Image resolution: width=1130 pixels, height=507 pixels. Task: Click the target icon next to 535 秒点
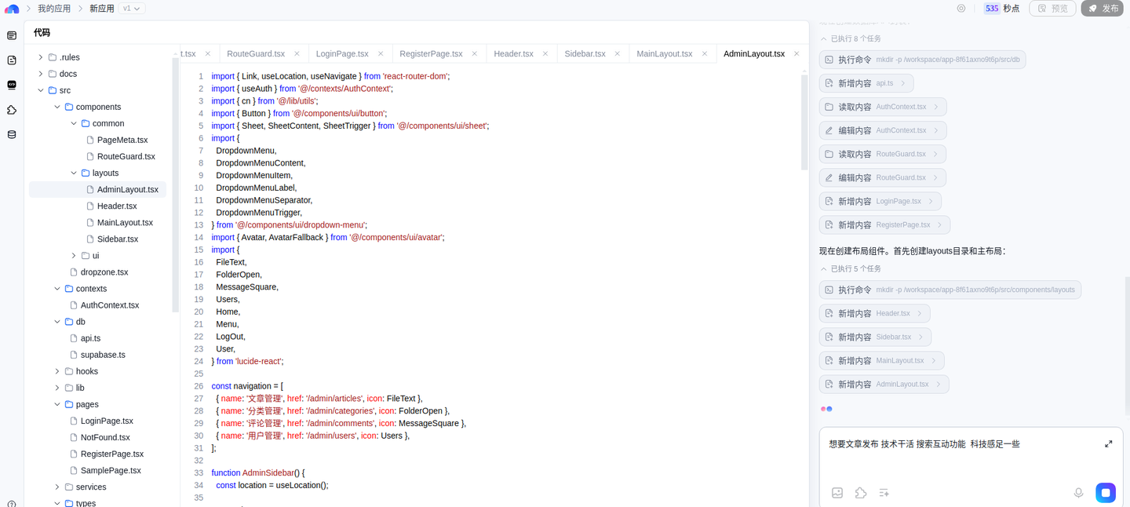pyautogui.click(x=961, y=9)
